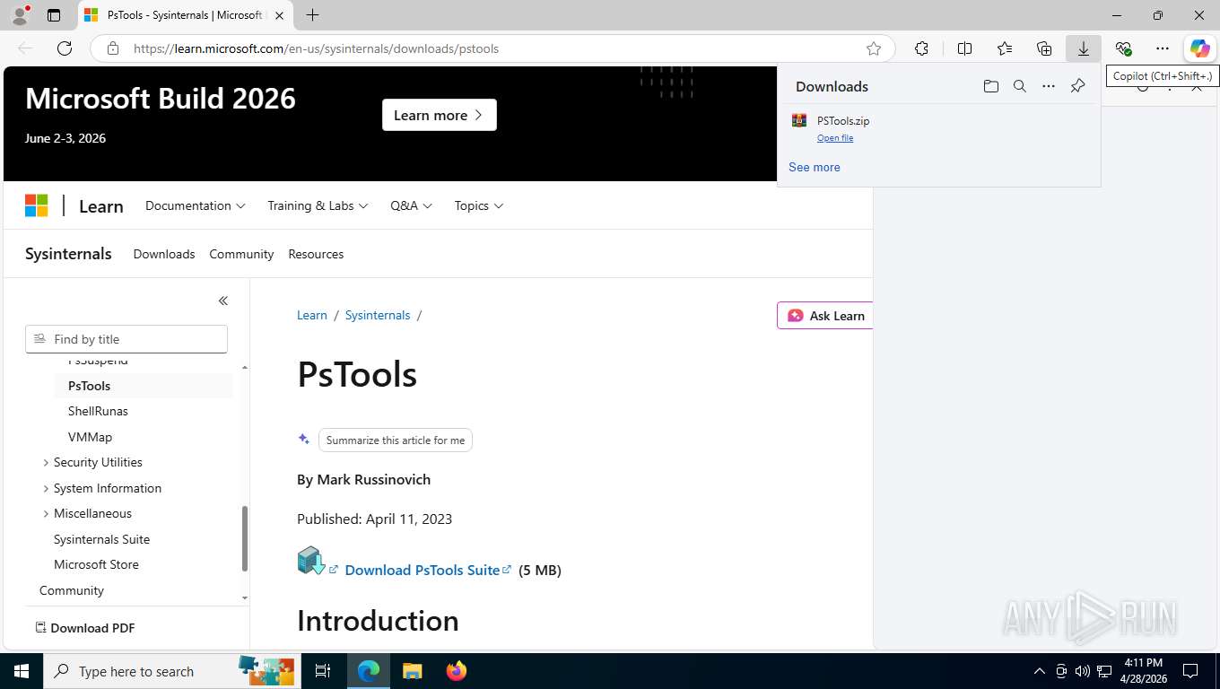Screen dimensions: 1220x689
Task: Open the volume control tray icon
Action: coord(1083,671)
